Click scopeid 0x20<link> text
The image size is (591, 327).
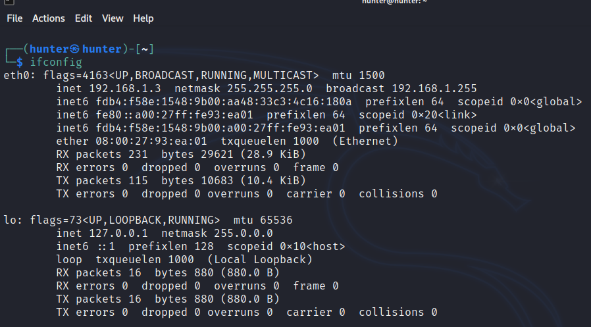pos(418,115)
